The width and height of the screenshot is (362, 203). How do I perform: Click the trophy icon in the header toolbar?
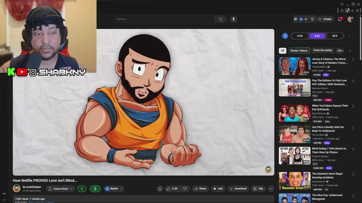[x=313, y=19]
